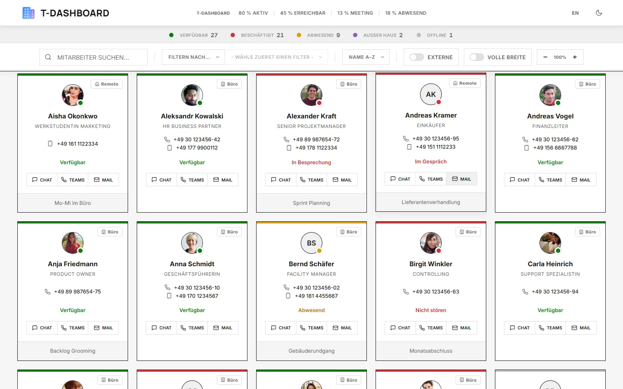
Task: Open the Name A–Z sort dropdown
Action: pos(366,57)
